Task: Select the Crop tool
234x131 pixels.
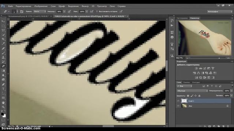Action: (3, 39)
